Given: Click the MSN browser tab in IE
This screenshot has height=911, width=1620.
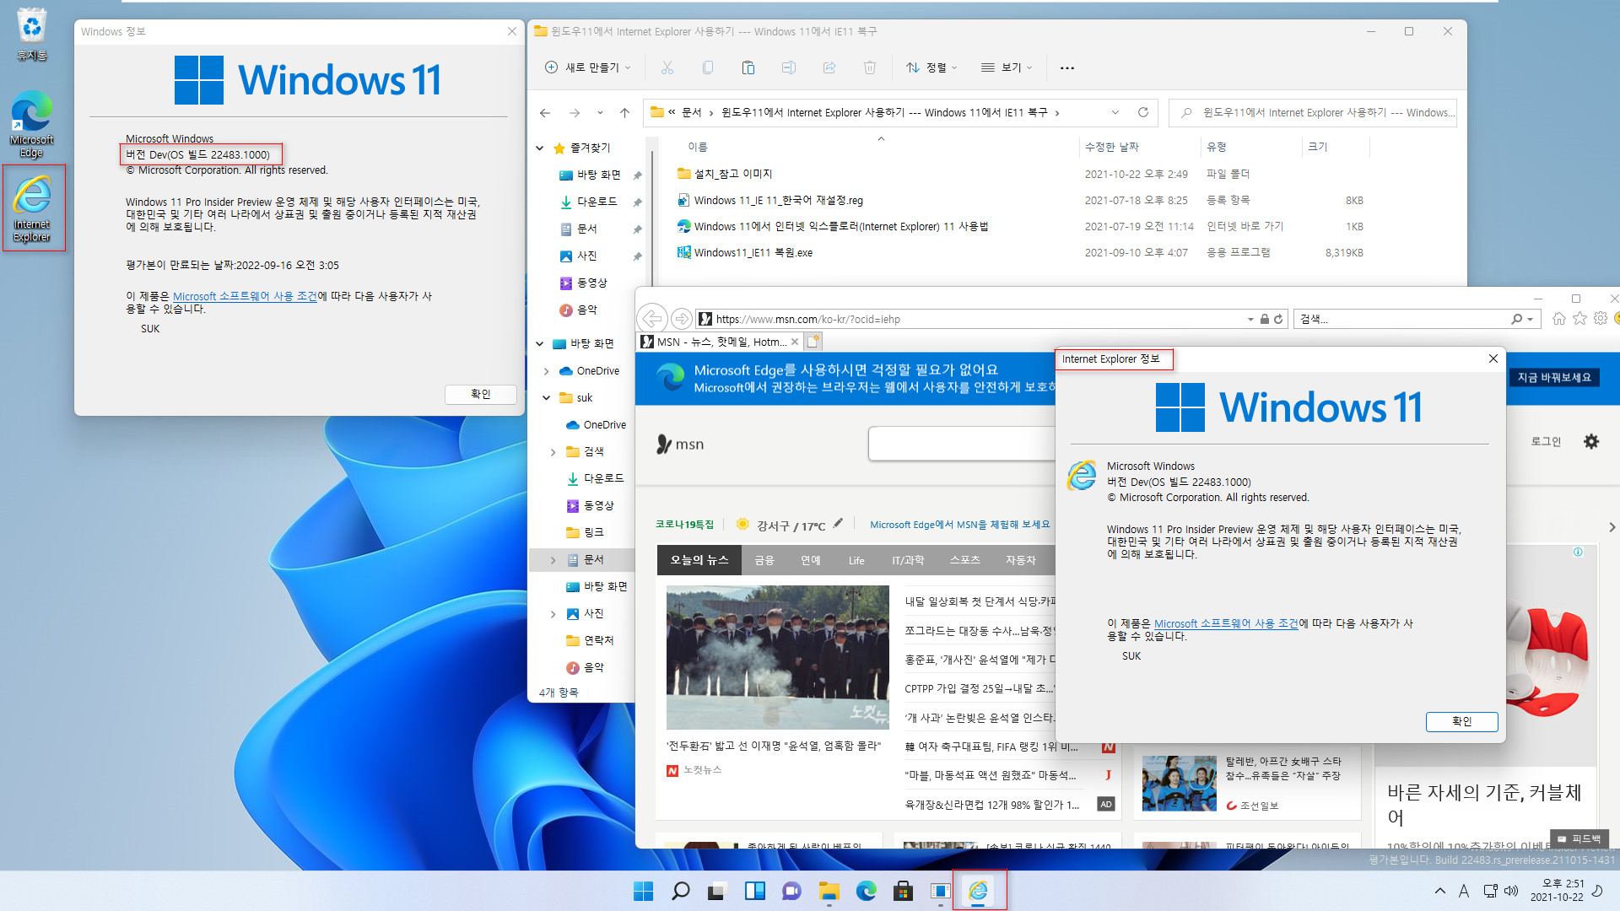Looking at the screenshot, I should (720, 342).
